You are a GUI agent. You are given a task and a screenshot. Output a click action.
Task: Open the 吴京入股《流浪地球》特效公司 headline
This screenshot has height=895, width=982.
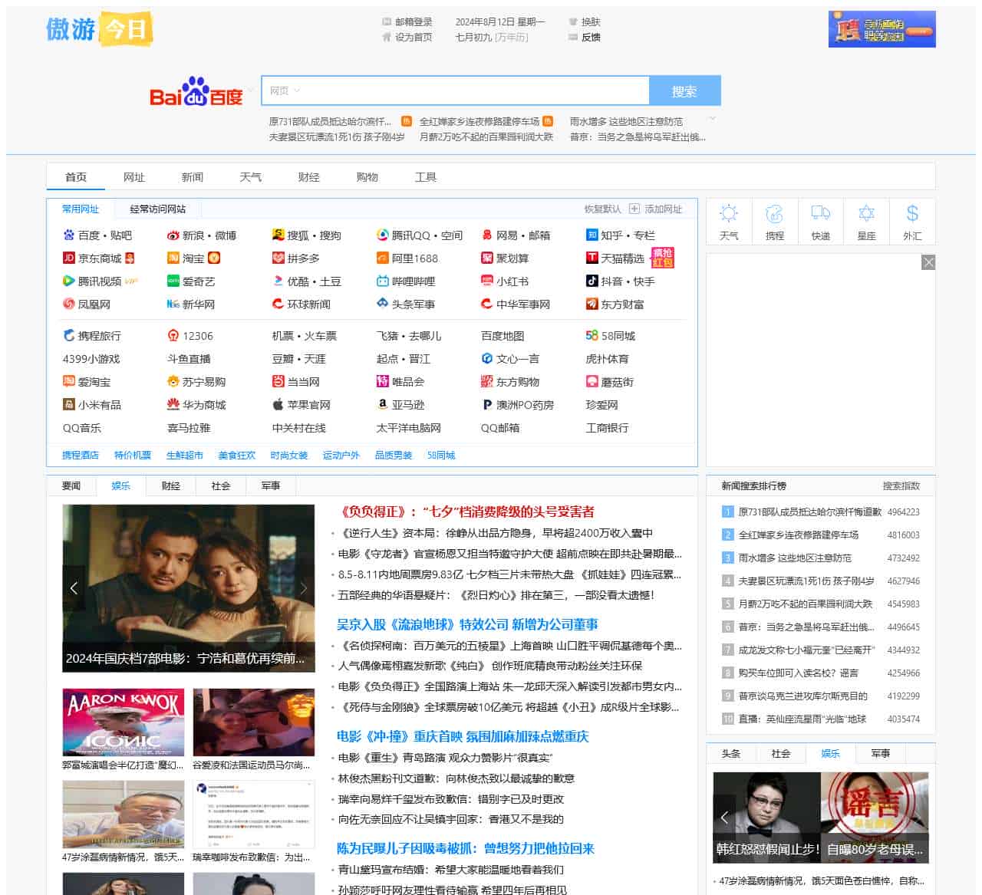tap(467, 624)
